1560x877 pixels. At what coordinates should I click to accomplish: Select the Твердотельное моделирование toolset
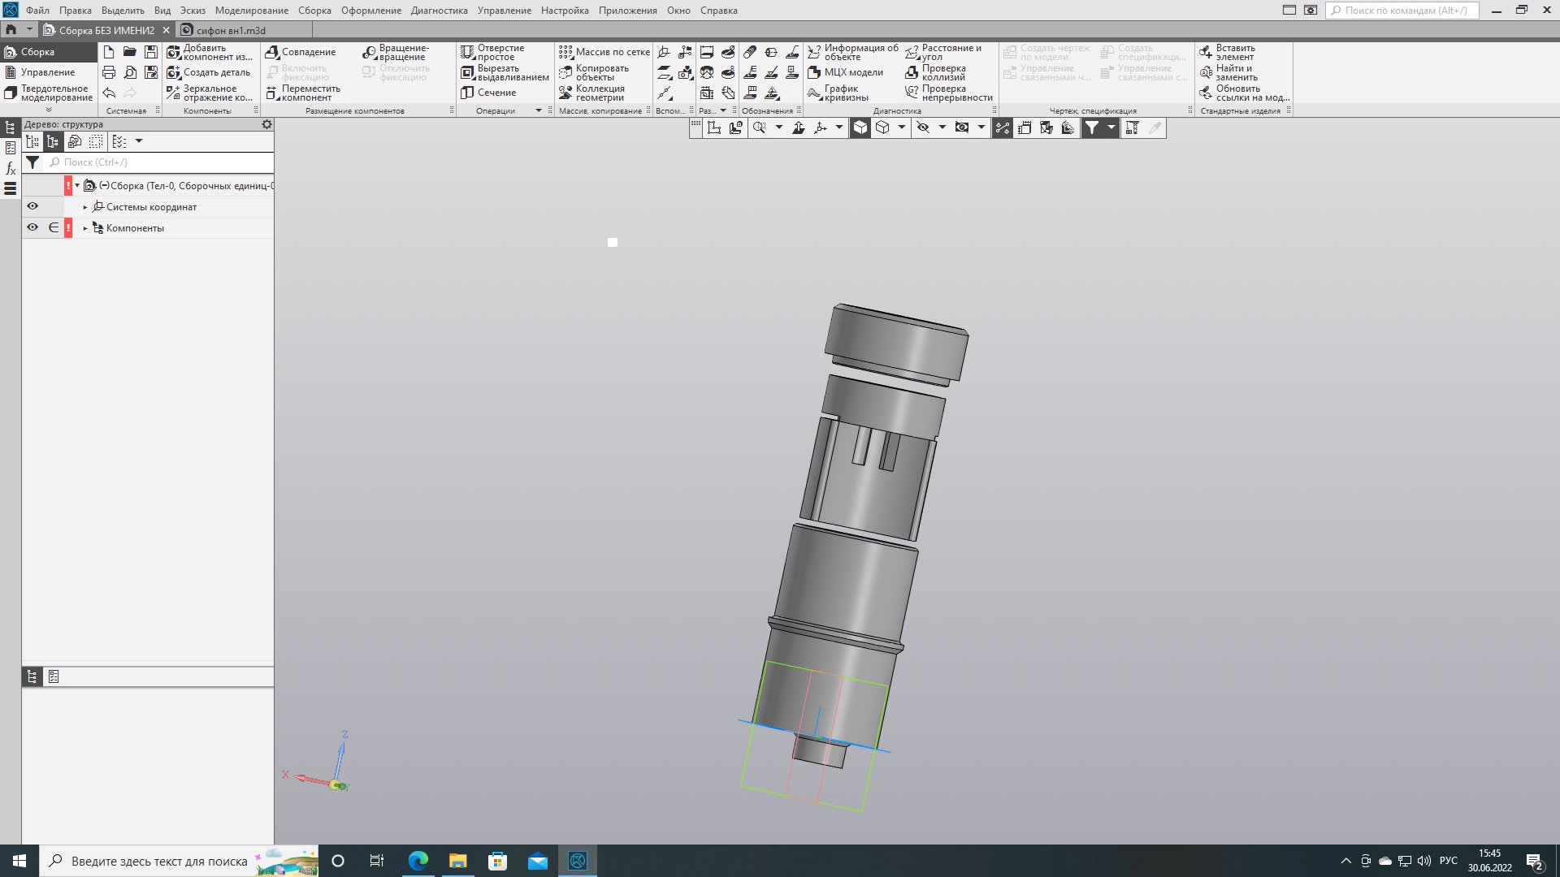click(x=49, y=93)
